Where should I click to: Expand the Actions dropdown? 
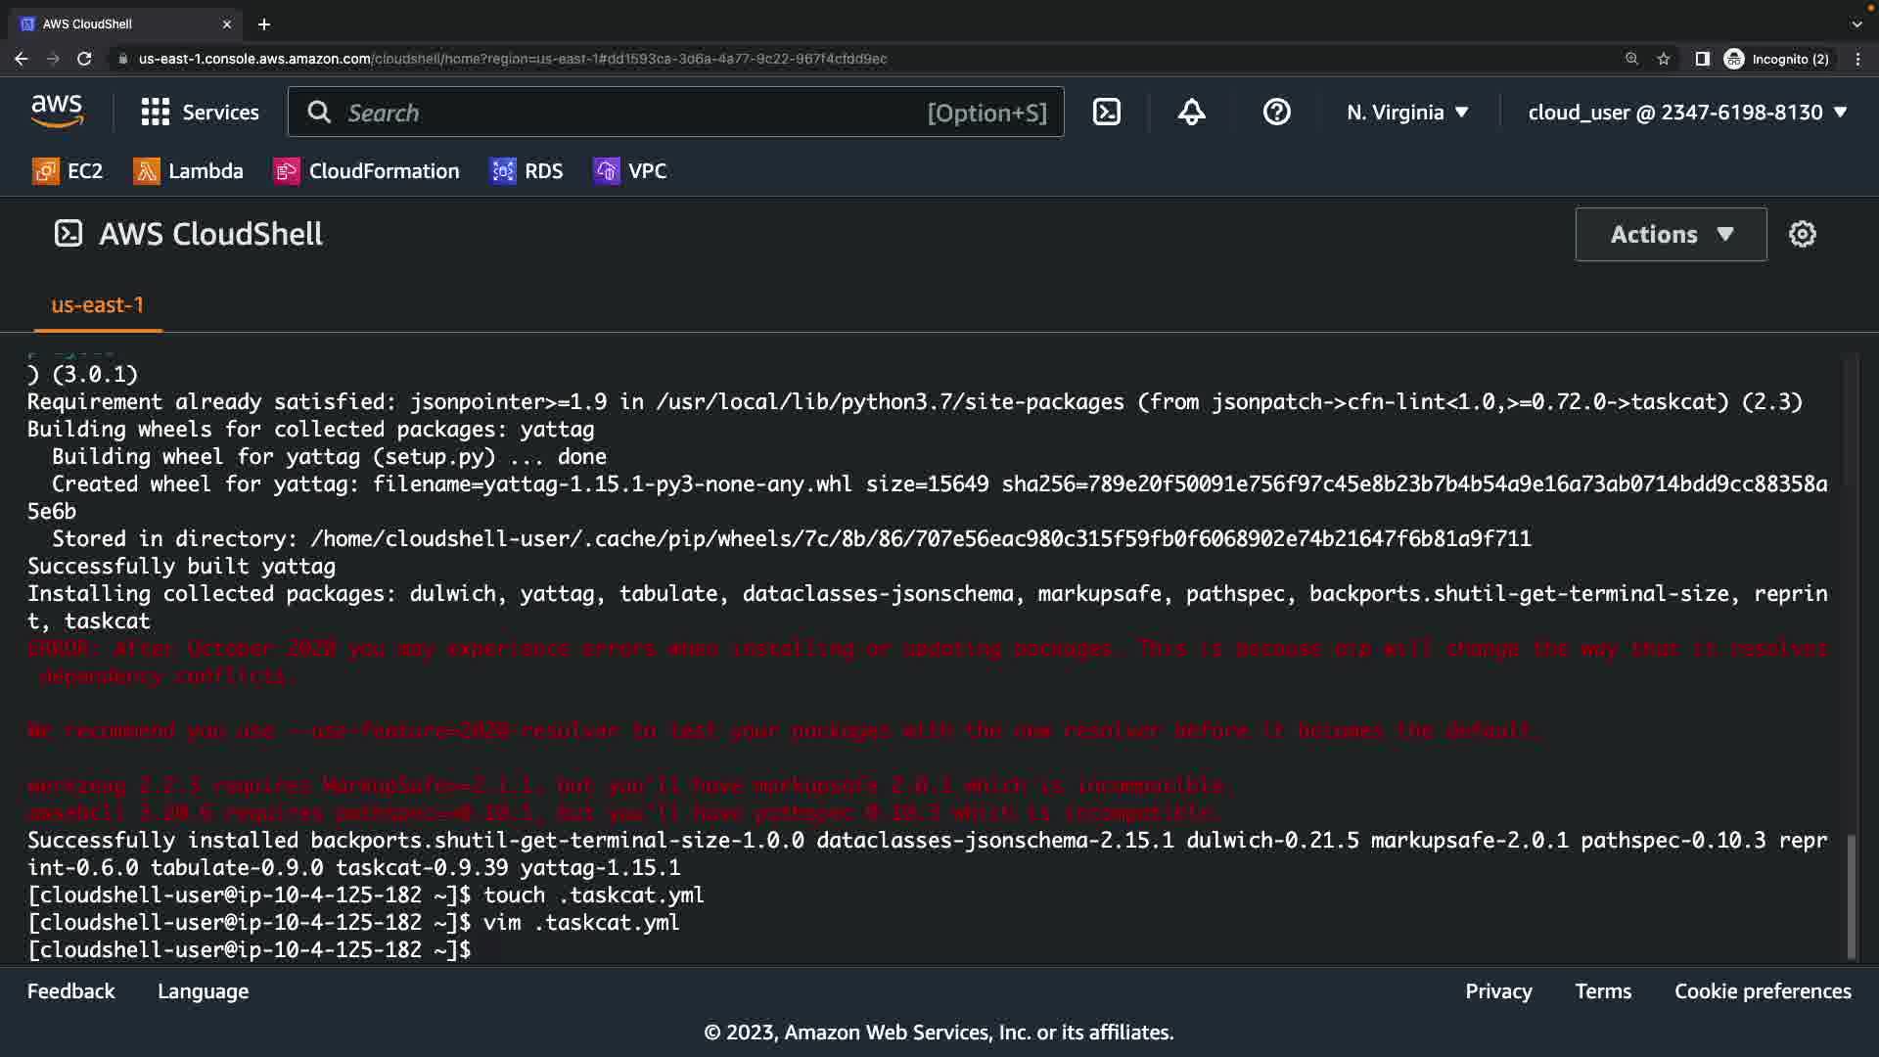pyautogui.click(x=1671, y=234)
